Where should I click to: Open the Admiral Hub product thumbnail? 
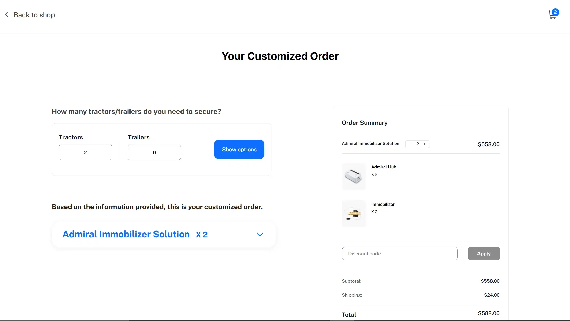(x=354, y=176)
